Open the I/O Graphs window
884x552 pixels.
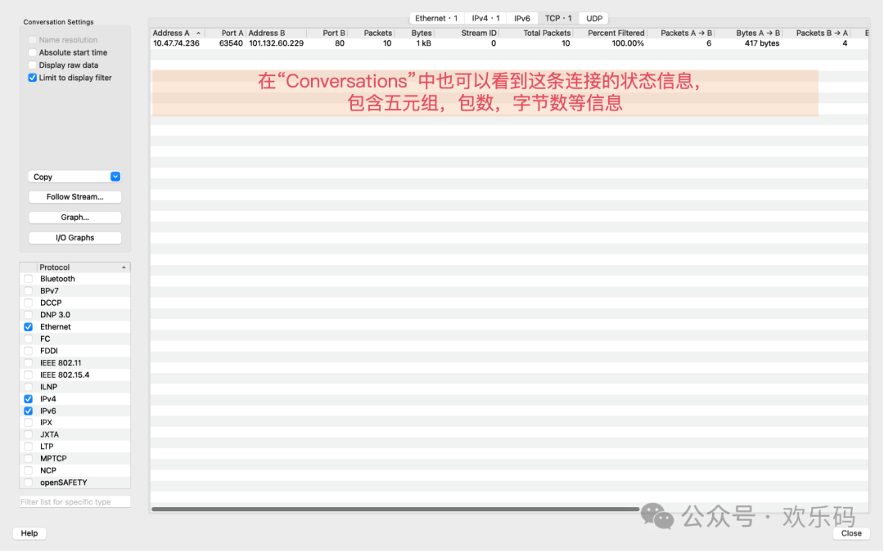click(74, 237)
